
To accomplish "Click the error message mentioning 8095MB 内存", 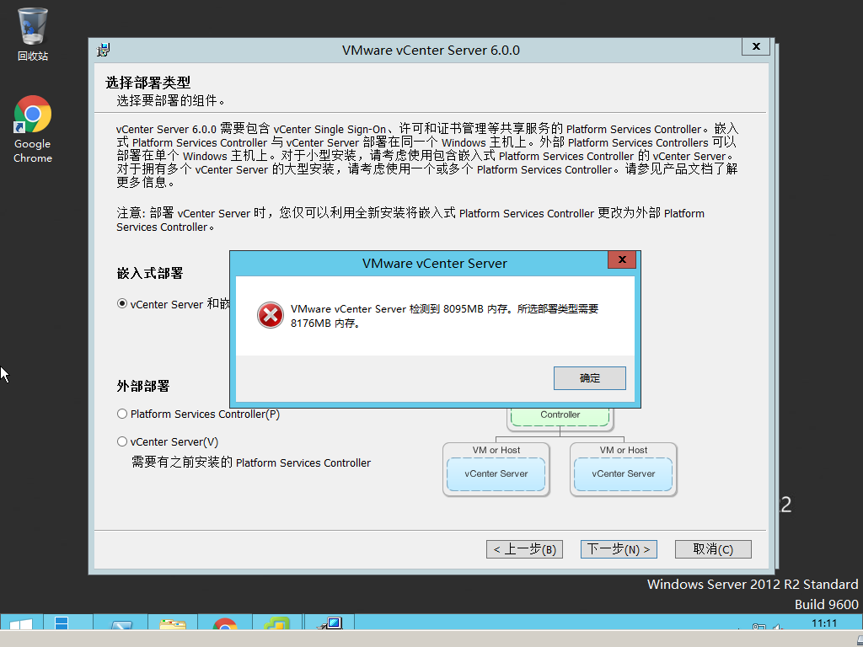I will click(444, 316).
